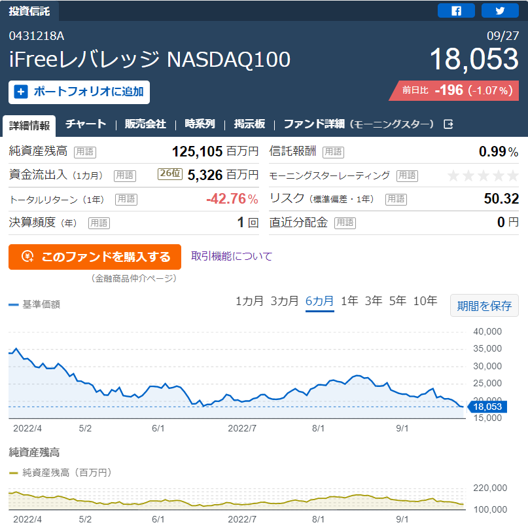Select the 1カ月 chart period
Image resolution: width=528 pixels, height=529 pixels.
pos(249,301)
